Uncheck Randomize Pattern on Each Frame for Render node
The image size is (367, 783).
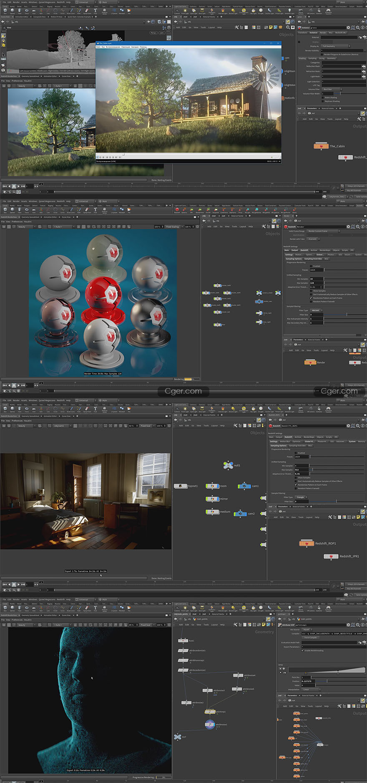coord(311,298)
